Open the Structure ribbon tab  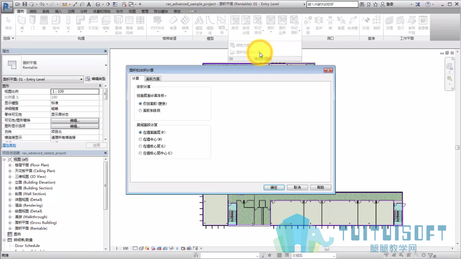[33, 11]
